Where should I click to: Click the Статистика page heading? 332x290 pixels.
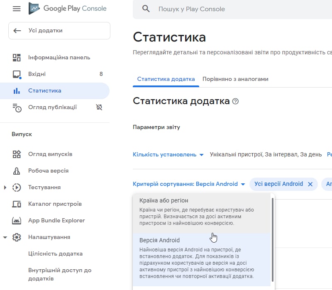[x=169, y=37]
